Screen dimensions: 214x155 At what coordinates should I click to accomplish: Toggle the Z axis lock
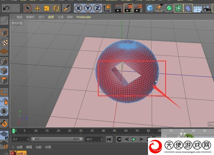tap(97, 8)
